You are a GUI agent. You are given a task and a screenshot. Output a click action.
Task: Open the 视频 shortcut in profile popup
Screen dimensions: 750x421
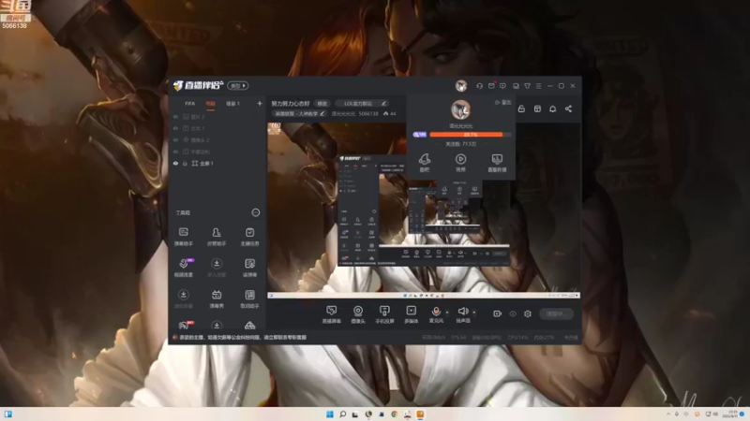pos(460,162)
